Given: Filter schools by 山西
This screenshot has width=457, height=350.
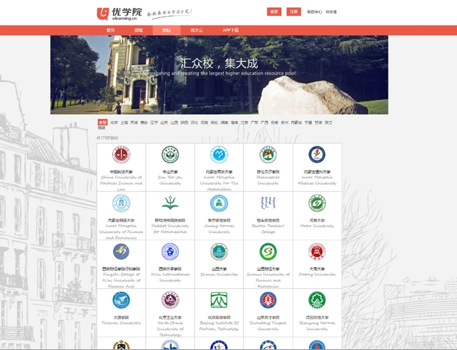Looking at the screenshot, I should pos(174,123).
